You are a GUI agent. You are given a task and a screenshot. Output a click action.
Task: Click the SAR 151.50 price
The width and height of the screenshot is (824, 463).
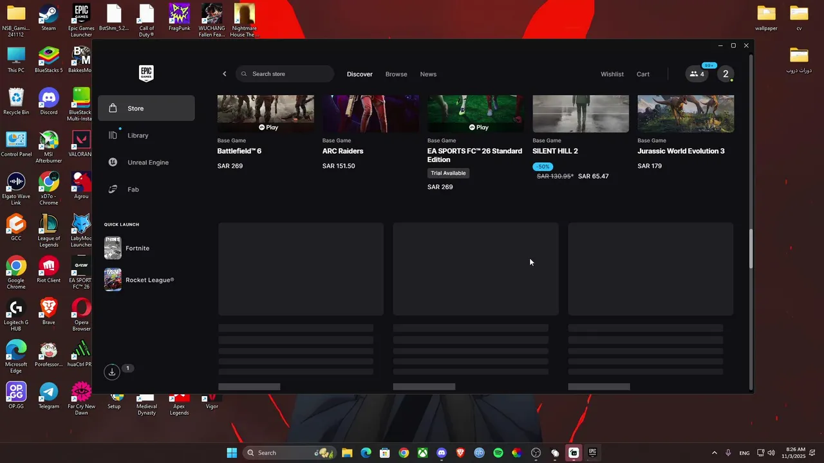(x=339, y=166)
